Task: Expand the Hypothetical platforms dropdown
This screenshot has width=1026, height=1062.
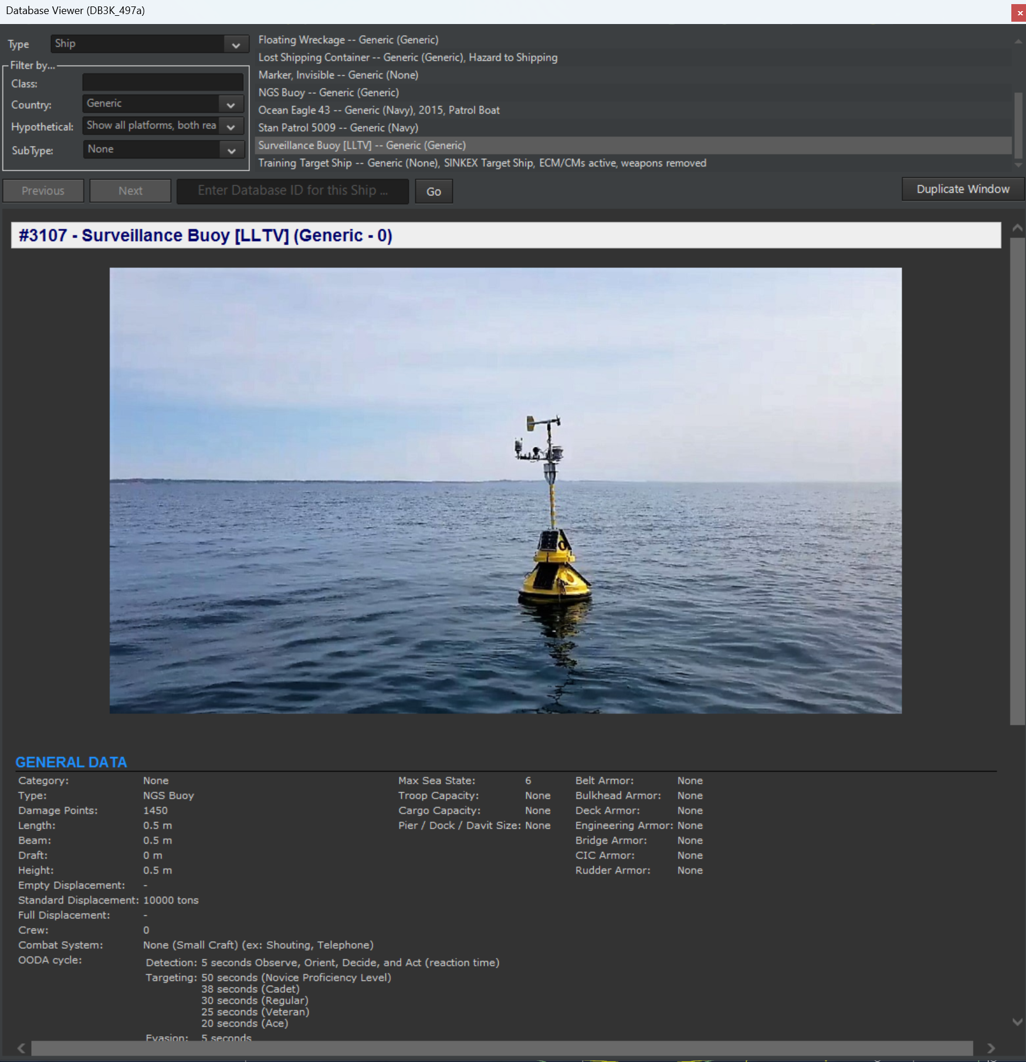Action: [x=162, y=125]
